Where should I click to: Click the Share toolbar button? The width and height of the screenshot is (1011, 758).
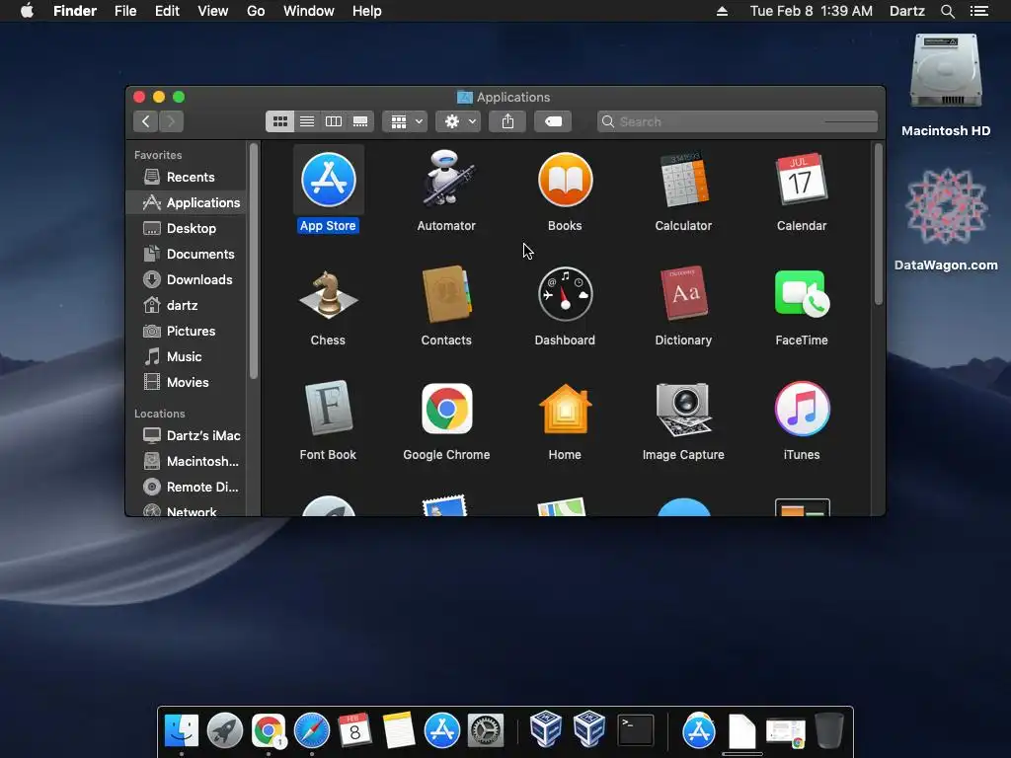[507, 121]
